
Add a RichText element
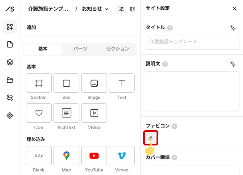pos(66,113)
